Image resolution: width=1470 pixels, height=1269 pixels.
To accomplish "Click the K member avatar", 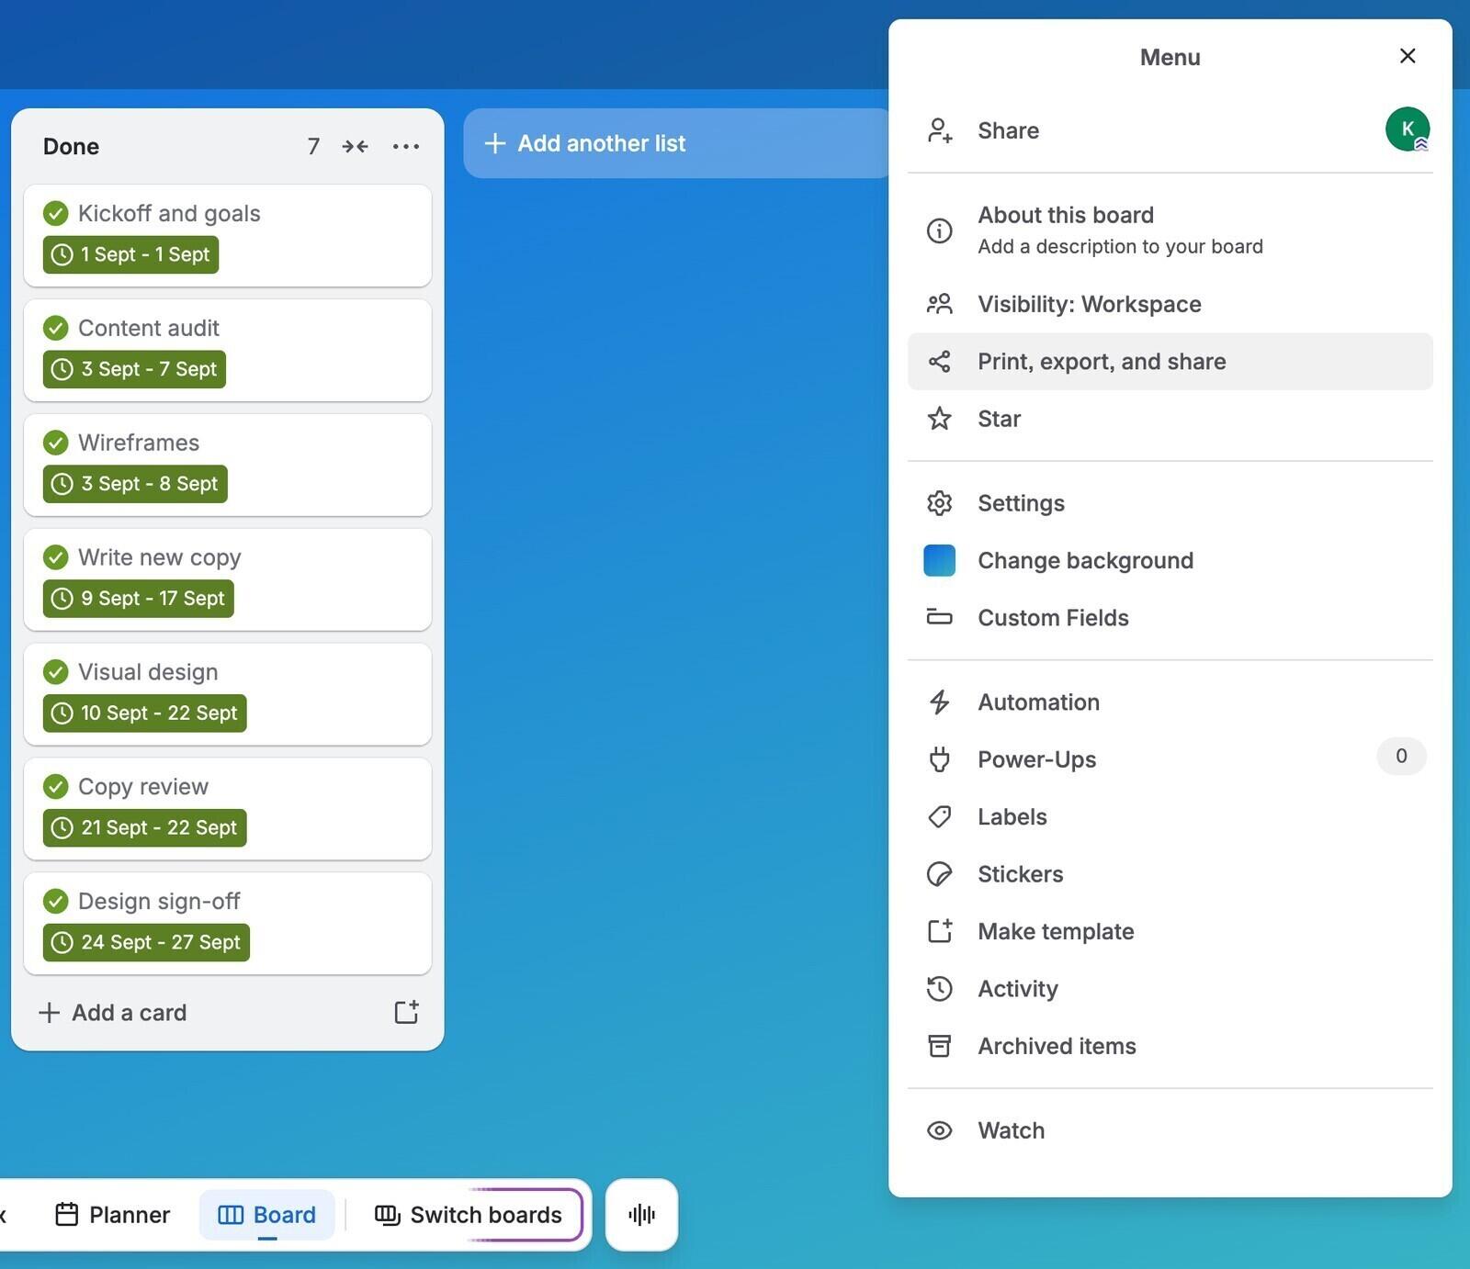I will [1407, 129].
